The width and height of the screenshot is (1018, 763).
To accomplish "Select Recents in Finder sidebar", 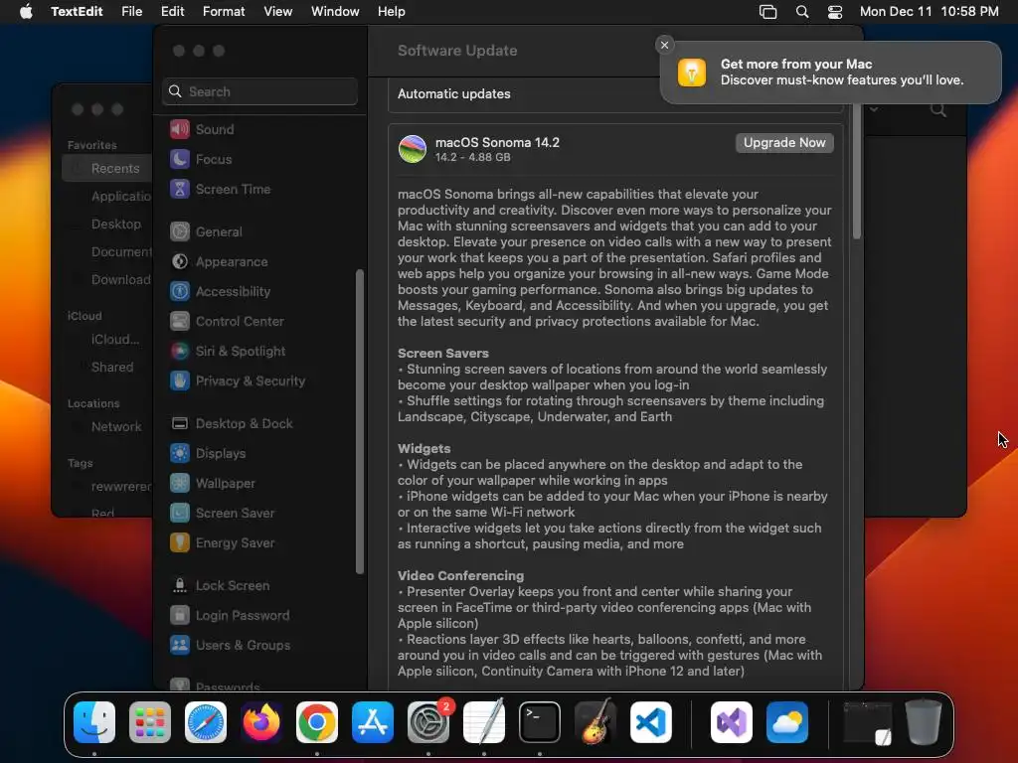I will (x=107, y=168).
